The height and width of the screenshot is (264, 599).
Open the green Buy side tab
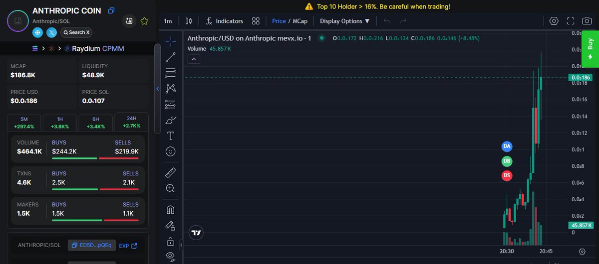[590, 48]
